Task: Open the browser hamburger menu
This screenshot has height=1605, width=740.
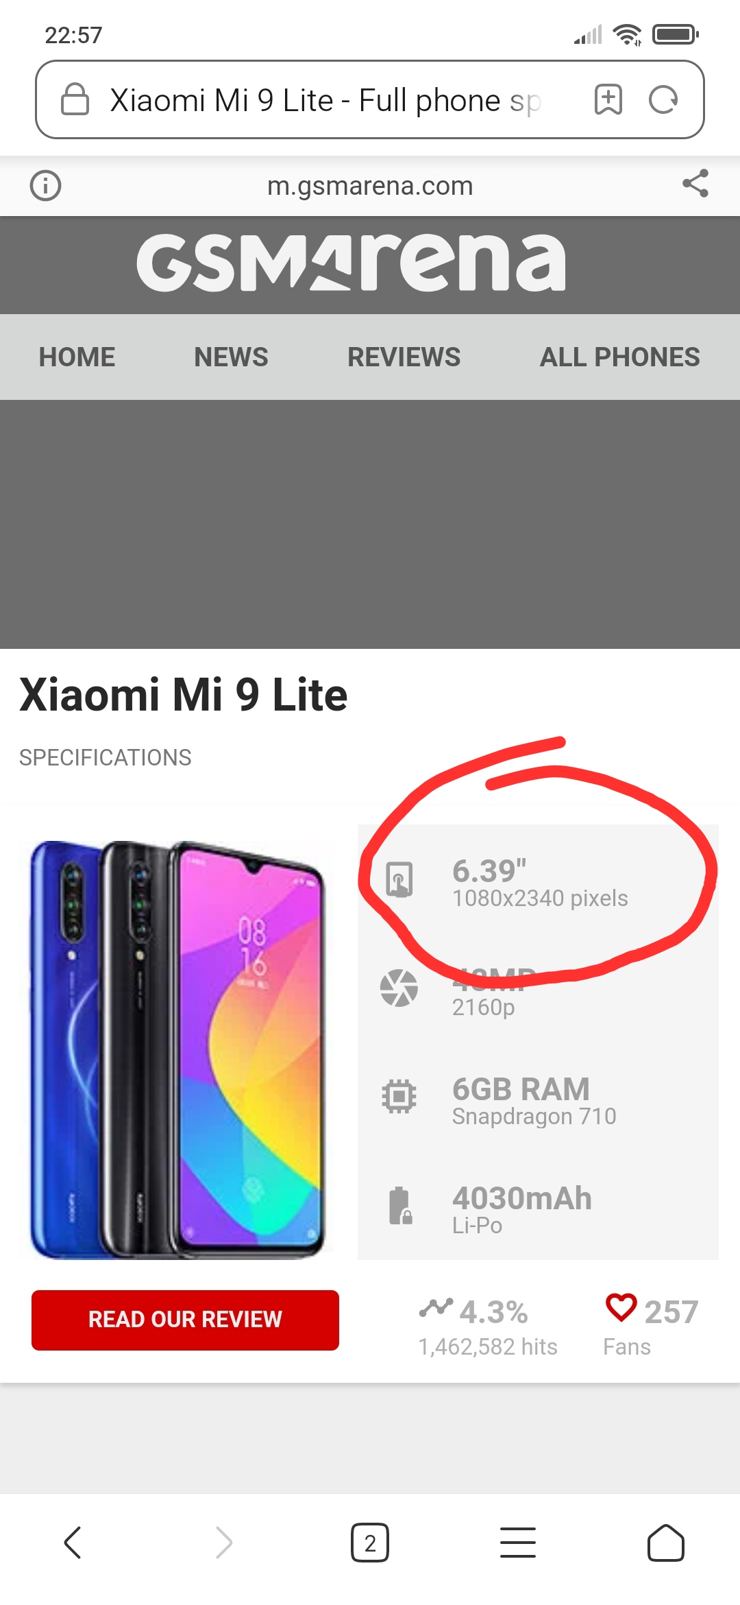Action: click(518, 1543)
